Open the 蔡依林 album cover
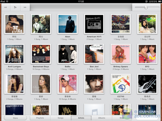The height and width of the screenshot is (121, 162). coord(67,84)
